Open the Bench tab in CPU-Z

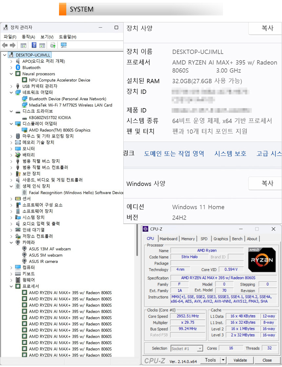pos(237,239)
